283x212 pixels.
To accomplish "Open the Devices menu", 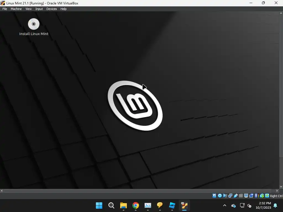I will tap(52, 9).
